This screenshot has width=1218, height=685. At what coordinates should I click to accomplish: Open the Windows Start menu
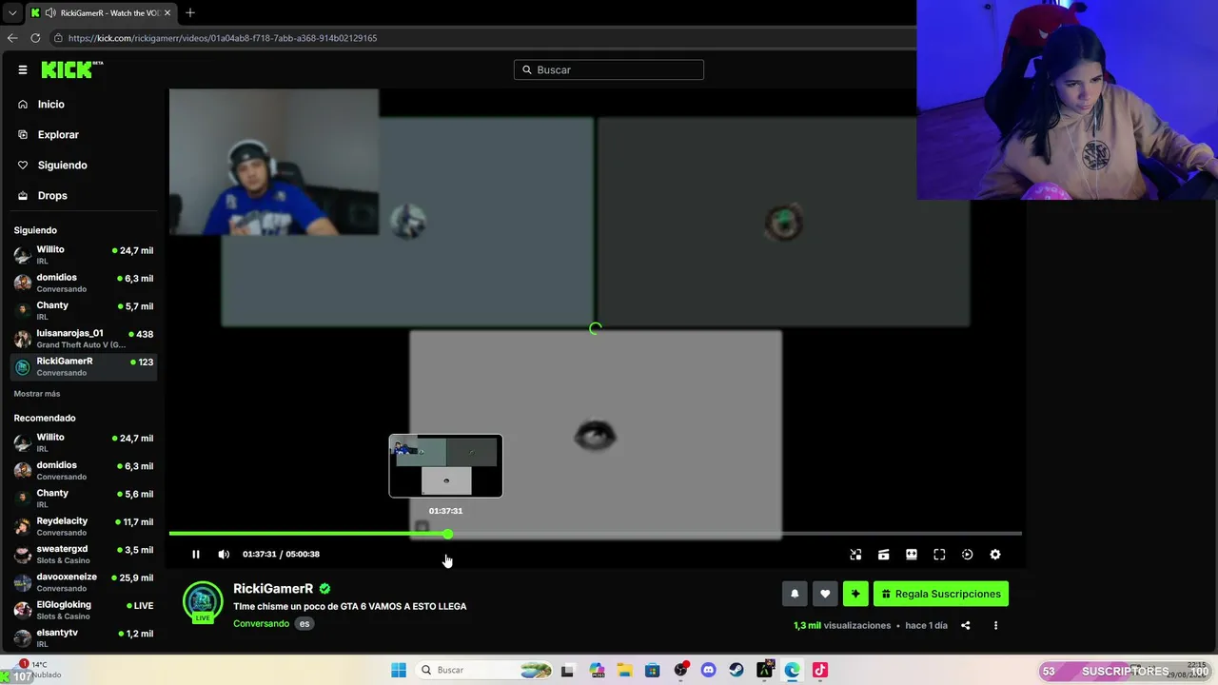399,671
